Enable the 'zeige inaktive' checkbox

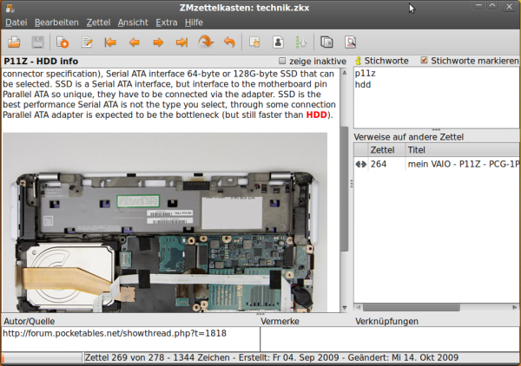282,61
